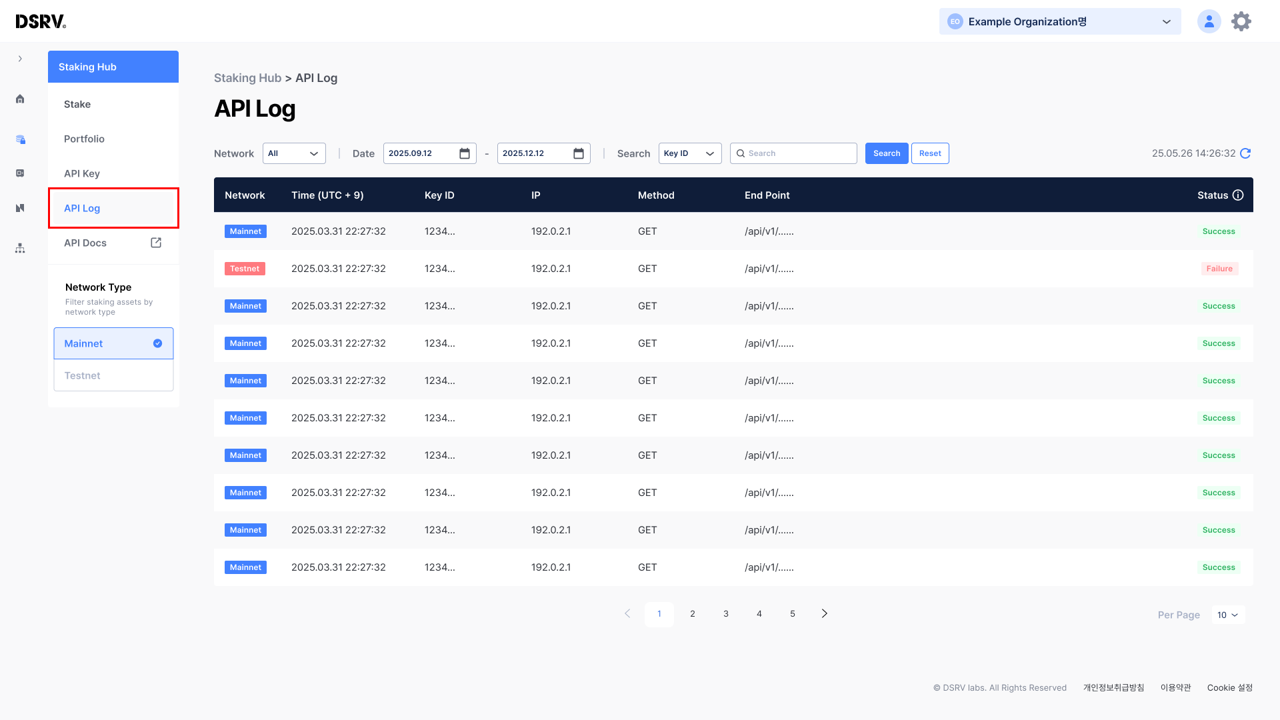Click the home icon in left sidebar

[20, 99]
